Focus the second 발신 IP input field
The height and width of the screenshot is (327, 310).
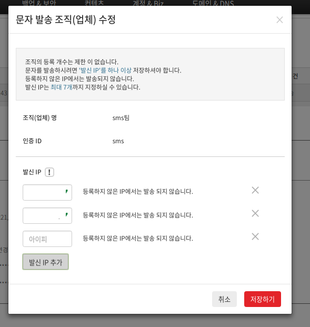click(47, 215)
